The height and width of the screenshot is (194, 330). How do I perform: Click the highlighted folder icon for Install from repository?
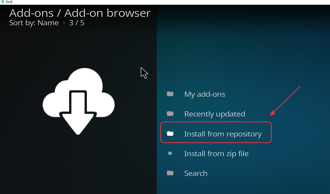coord(170,134)
